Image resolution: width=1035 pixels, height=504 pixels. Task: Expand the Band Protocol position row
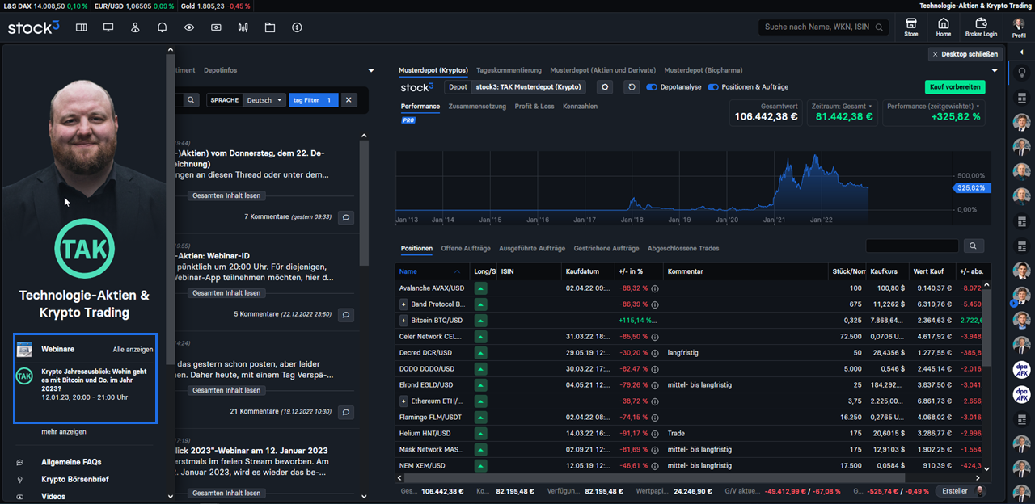(x=403, y=304)
